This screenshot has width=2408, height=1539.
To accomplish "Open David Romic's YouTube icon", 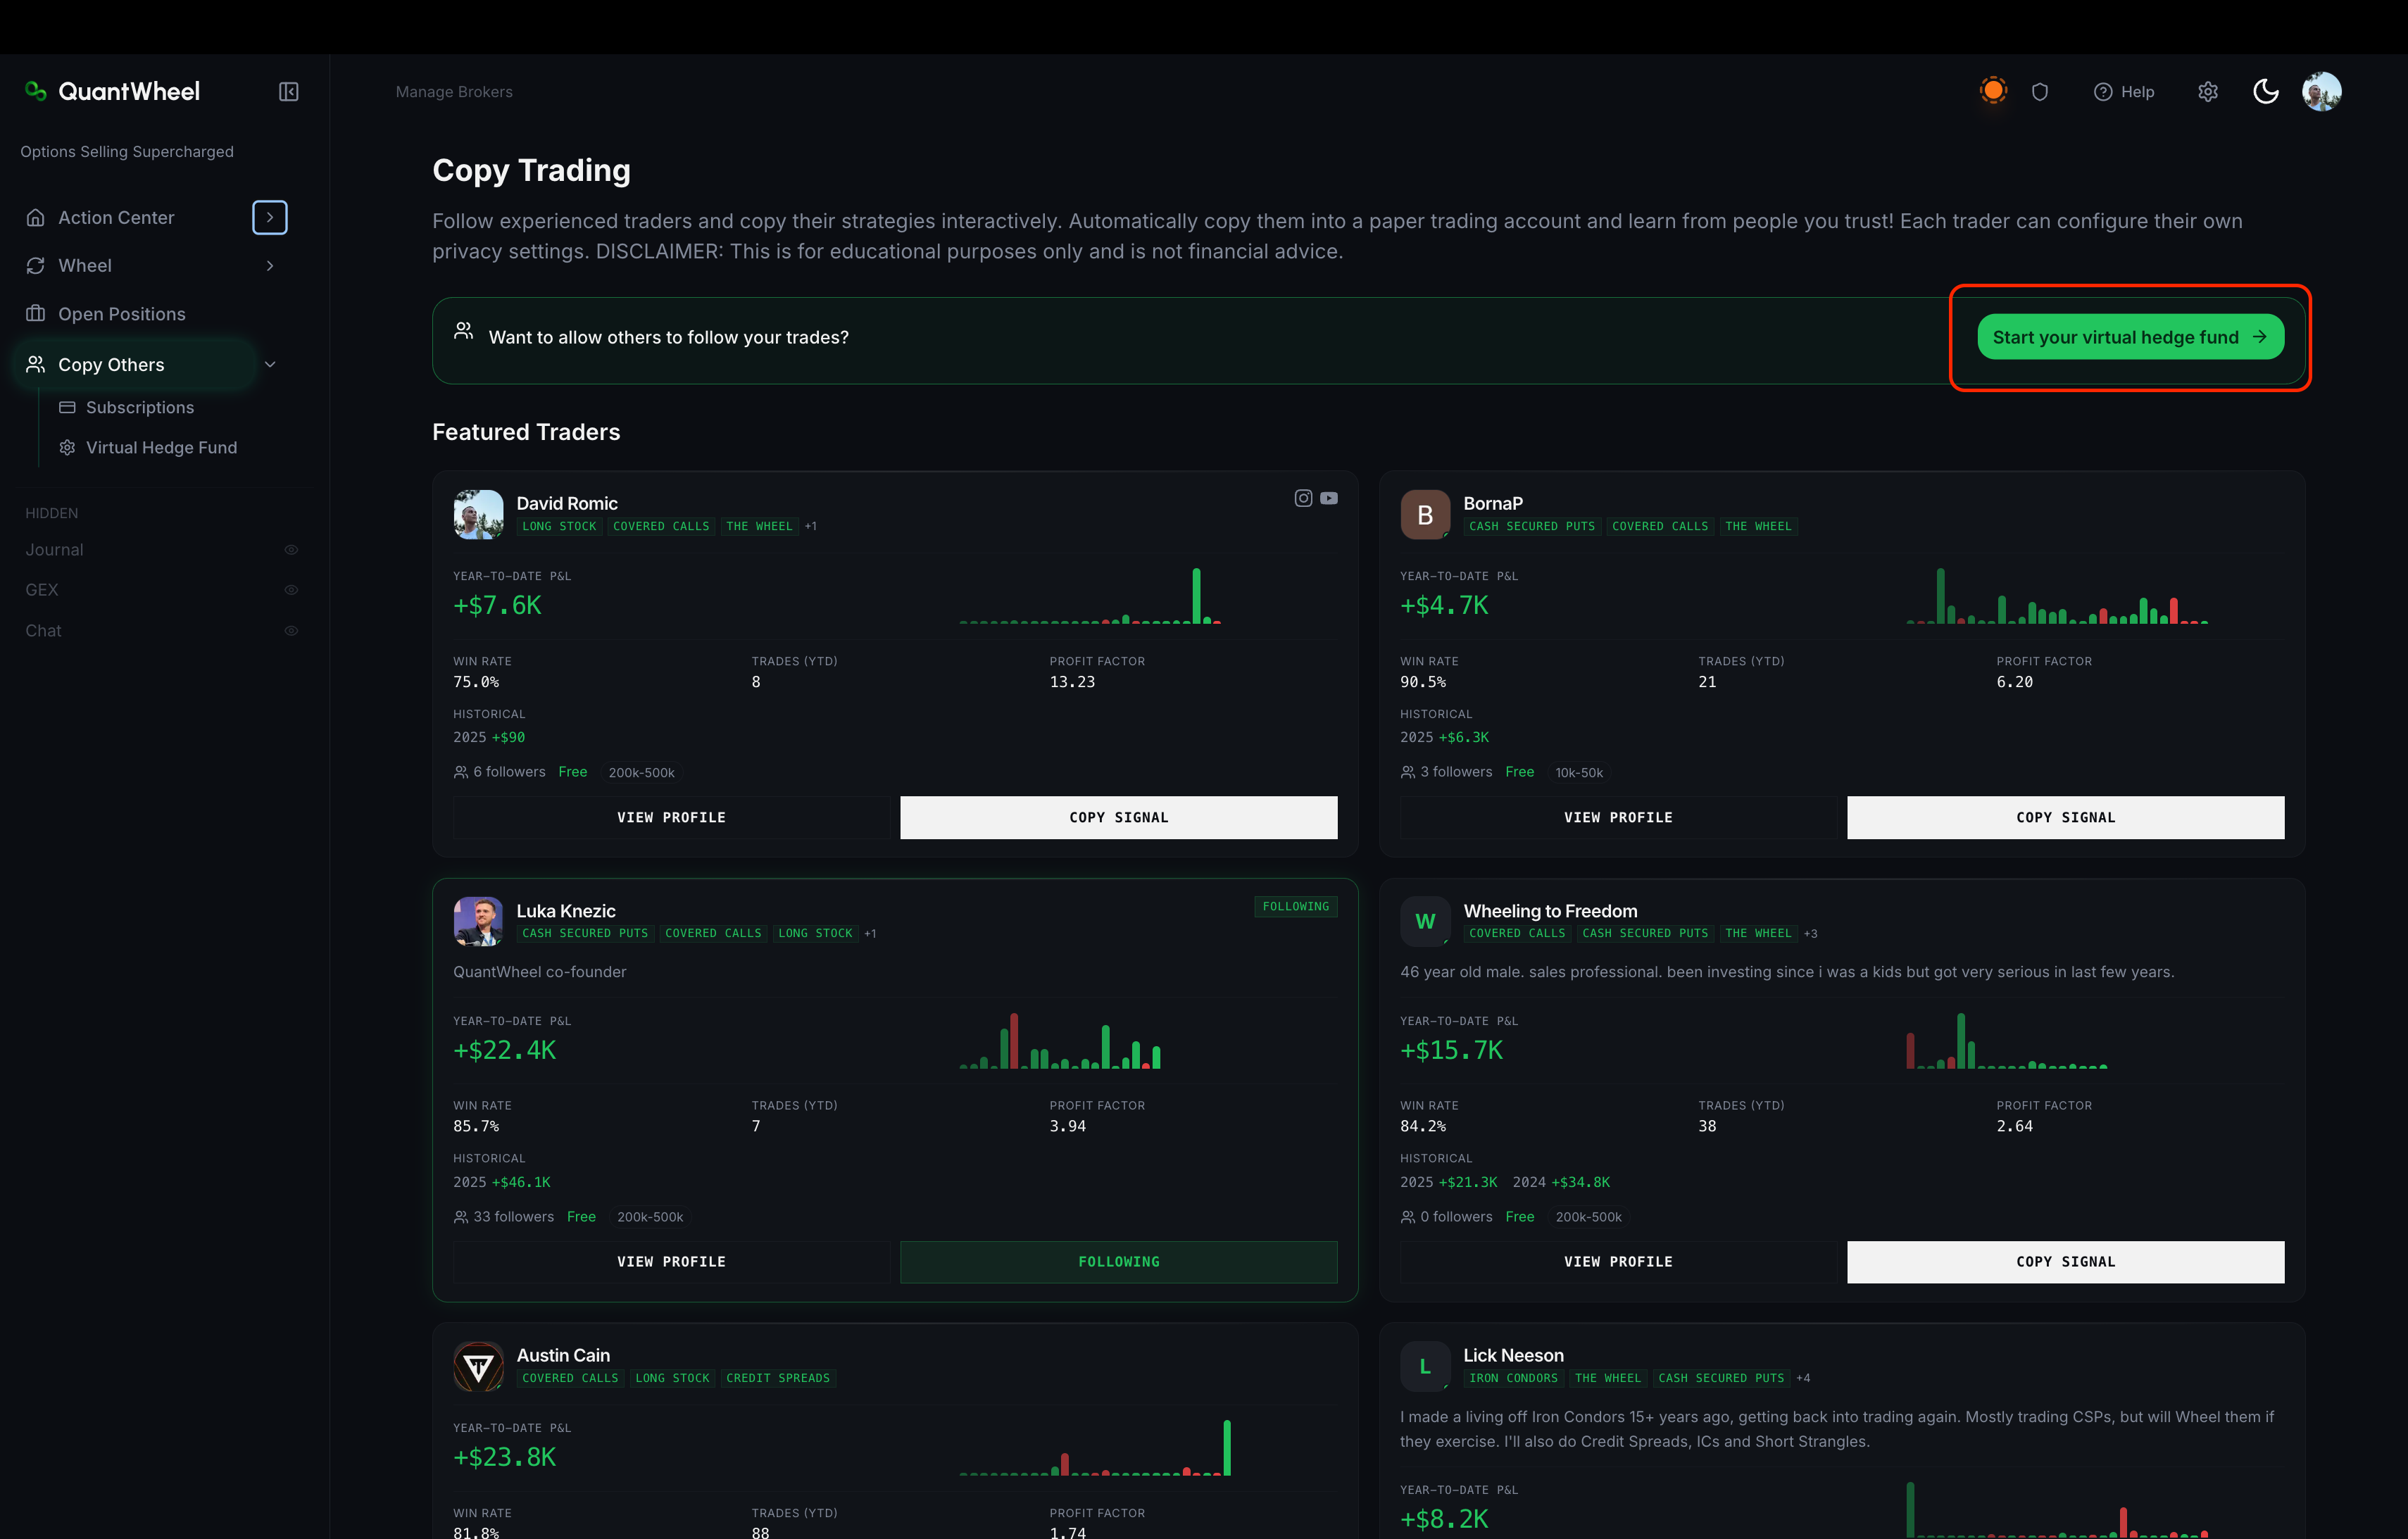I will click(x=1329, y=498).
